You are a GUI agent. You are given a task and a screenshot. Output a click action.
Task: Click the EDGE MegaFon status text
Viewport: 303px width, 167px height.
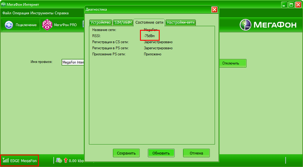(x=23, y=161)
